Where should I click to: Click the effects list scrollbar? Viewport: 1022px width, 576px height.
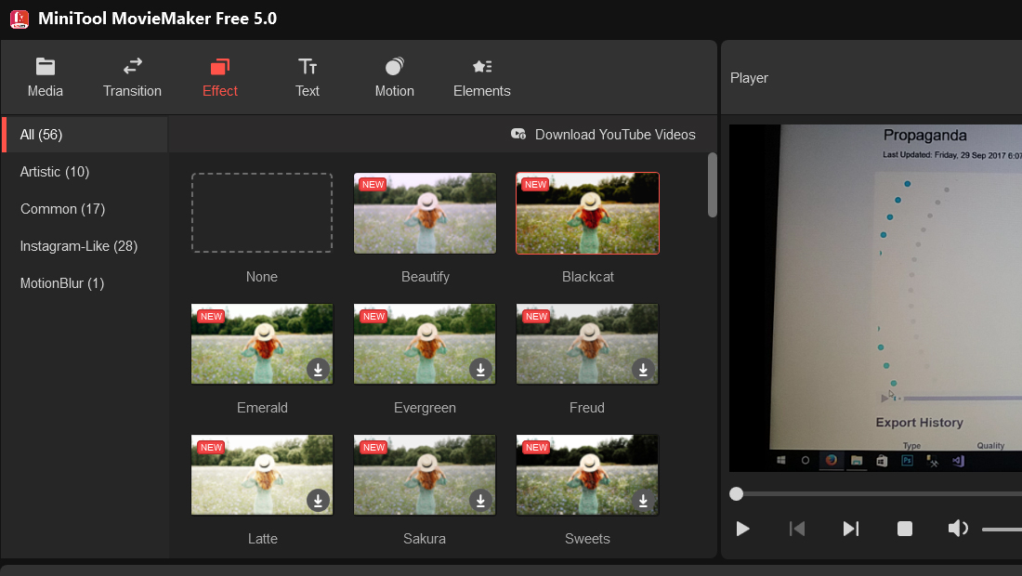click(x=713, y=185)
